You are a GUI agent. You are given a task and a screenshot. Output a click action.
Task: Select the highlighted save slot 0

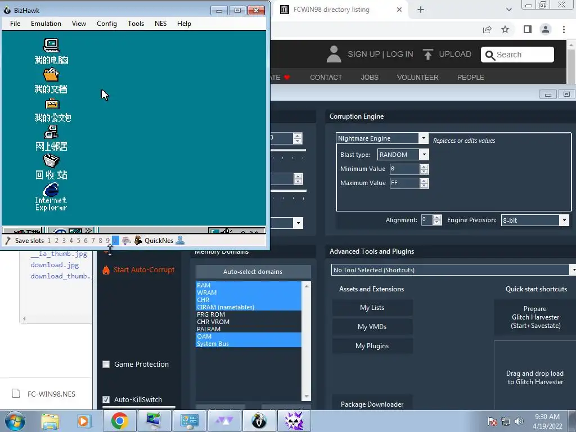(115, 241)
